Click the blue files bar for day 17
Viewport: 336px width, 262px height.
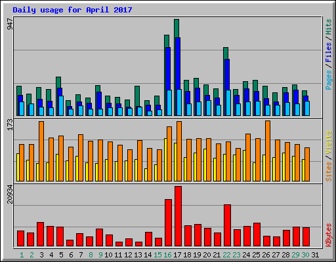point(178,64)
